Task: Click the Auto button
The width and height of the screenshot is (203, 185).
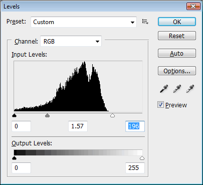Action: coord(177,53)
